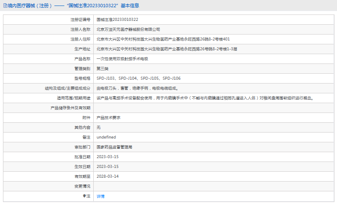The height and width of the screenshot is (205, 337).
Task: Click the 生产地址 row label
Action: click(83, 49)
